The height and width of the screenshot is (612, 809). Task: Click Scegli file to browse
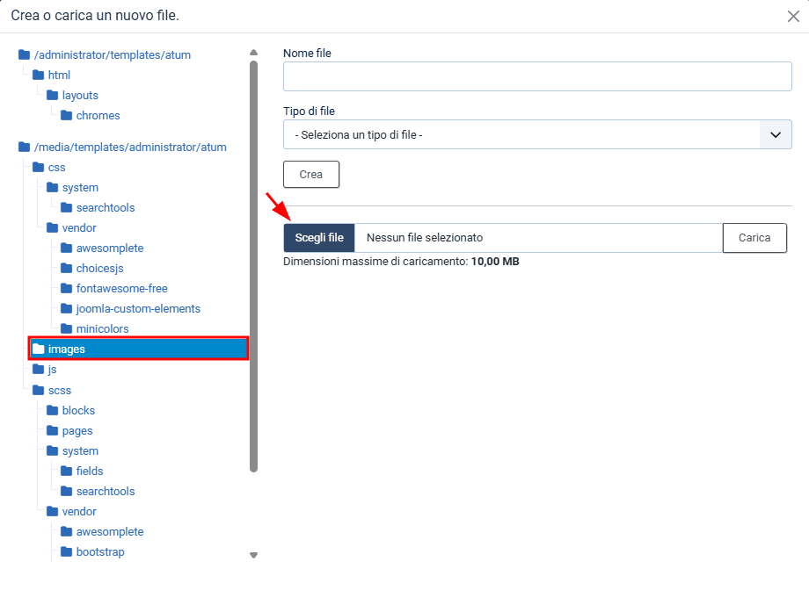click(319, 238)
